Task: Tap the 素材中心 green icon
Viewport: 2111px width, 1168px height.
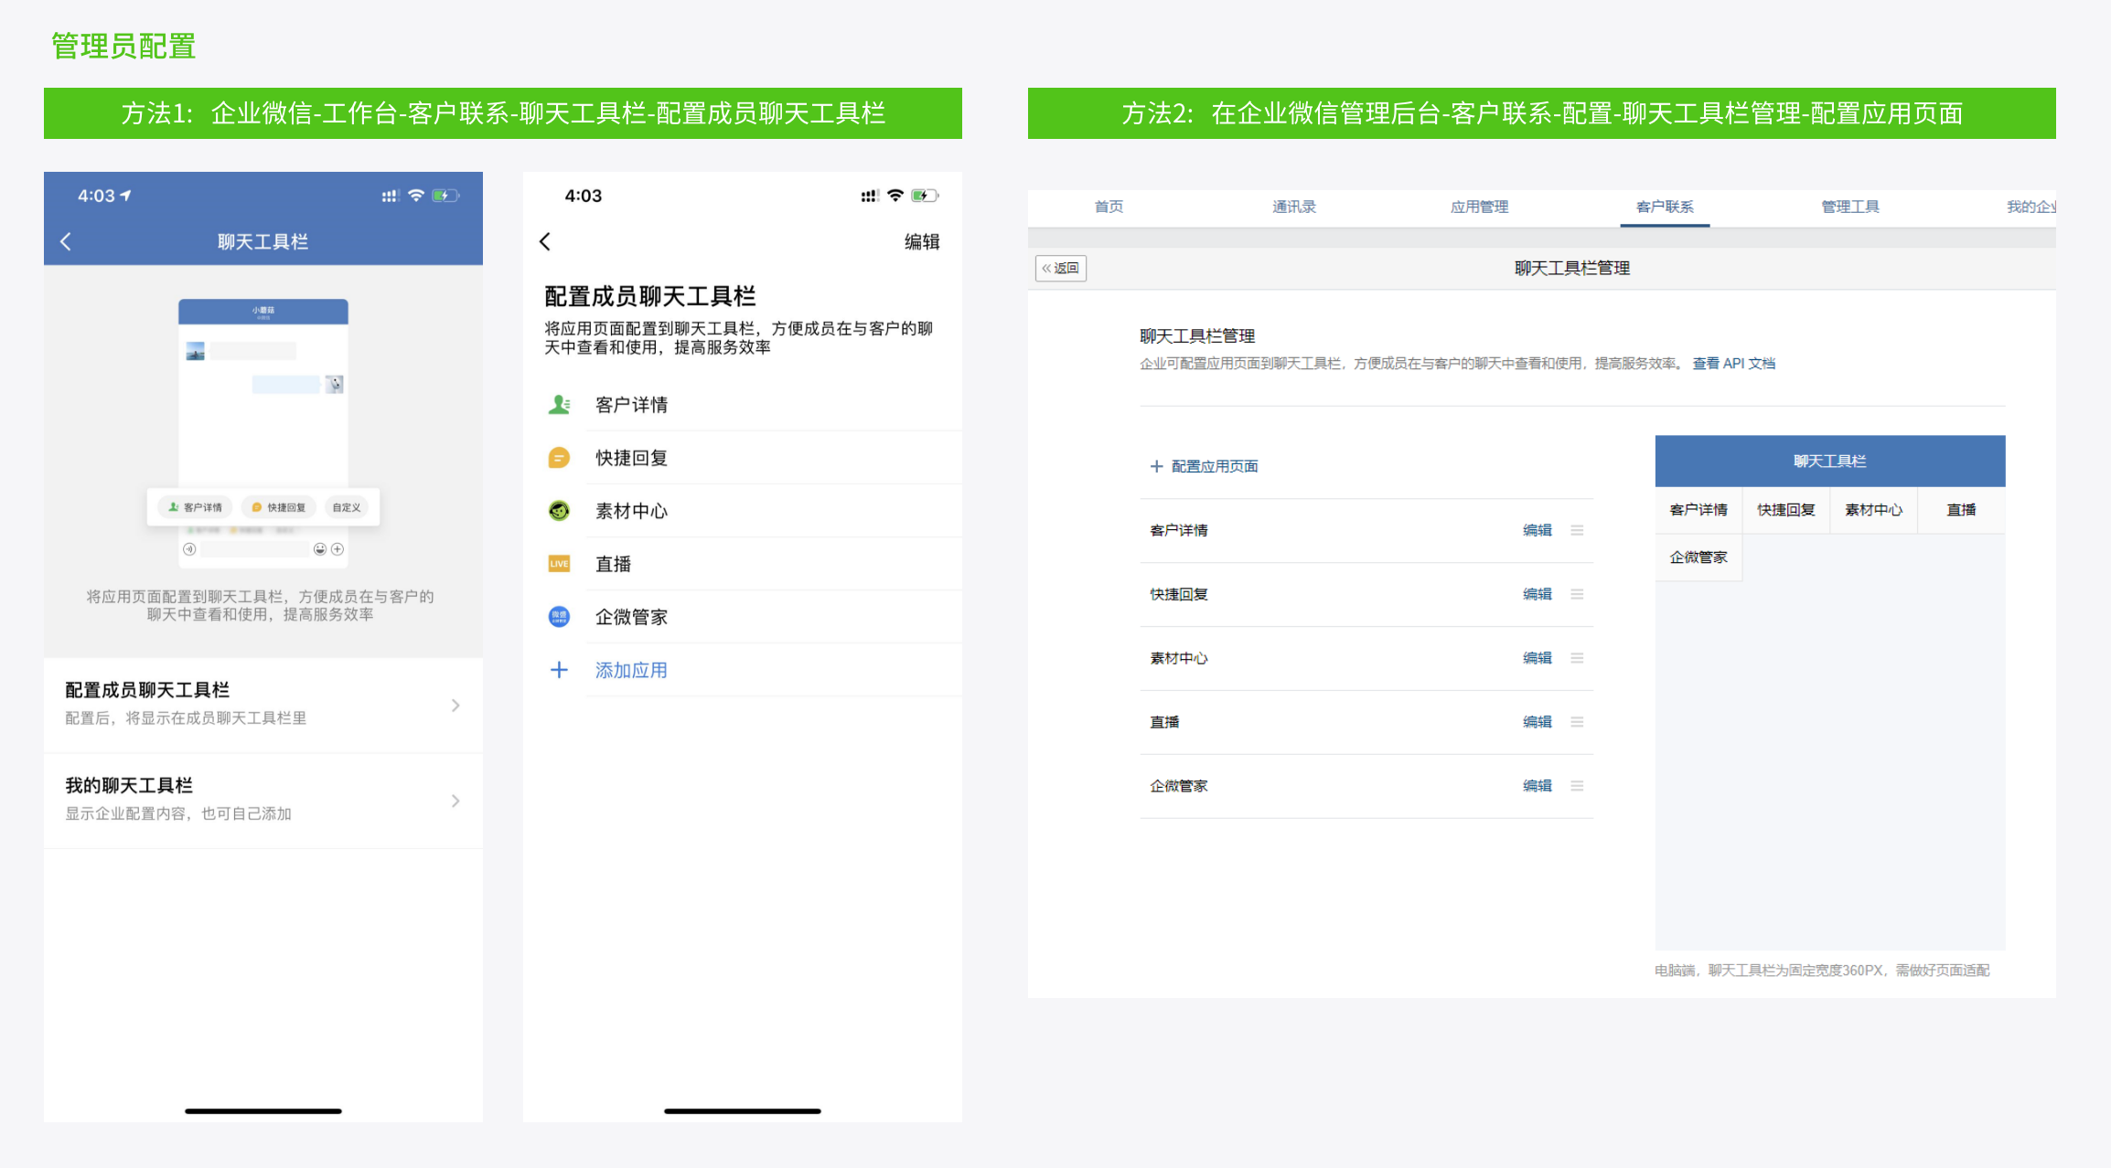Action: coord(559,510)
